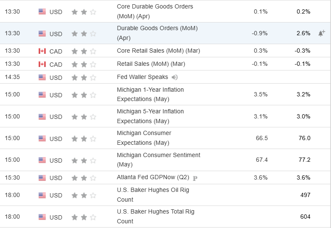This screenshot has width=332, height=228.
Task: Click the importance stars for Fed Waller Speaks
Action: (x=84, y=77)
